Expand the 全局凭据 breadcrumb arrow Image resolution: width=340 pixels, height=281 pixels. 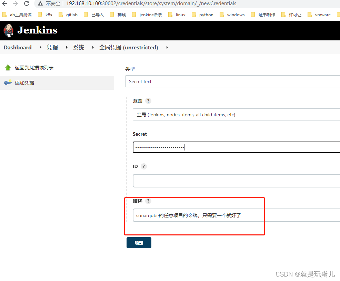point(167,47)
